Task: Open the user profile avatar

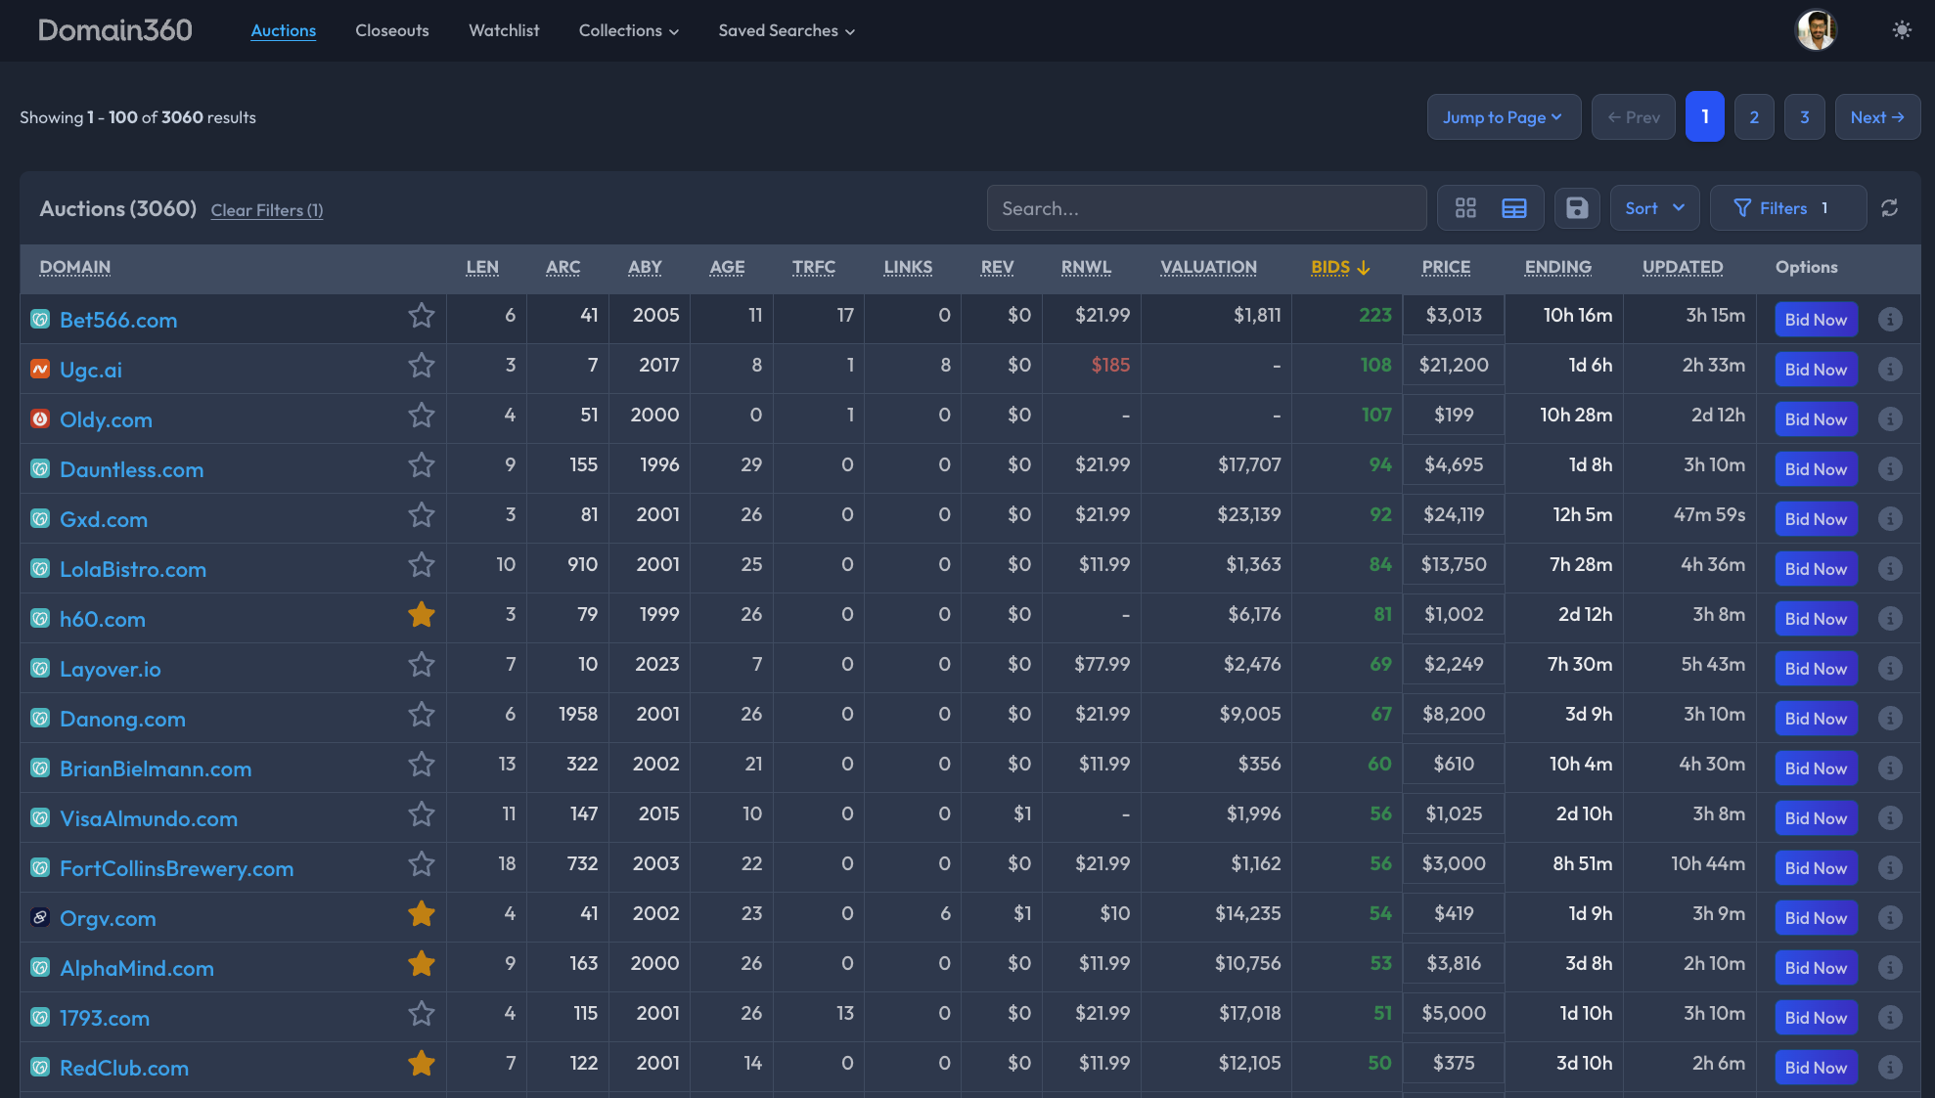Action: [1817, 30]
